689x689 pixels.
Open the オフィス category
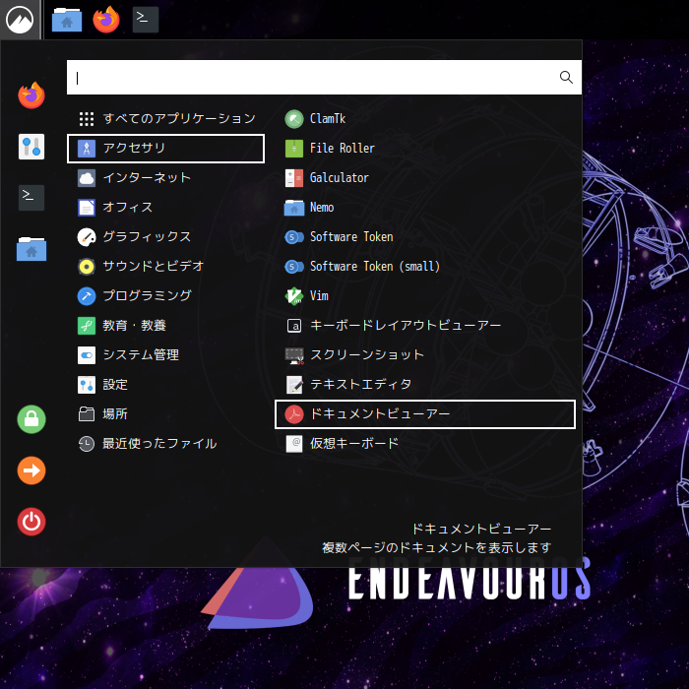(165, 207)
